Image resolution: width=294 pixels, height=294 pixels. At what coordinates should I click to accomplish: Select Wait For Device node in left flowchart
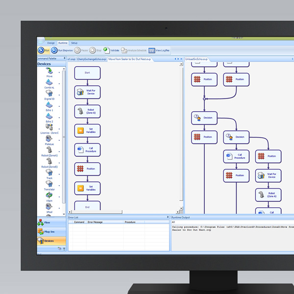(87, 92)
